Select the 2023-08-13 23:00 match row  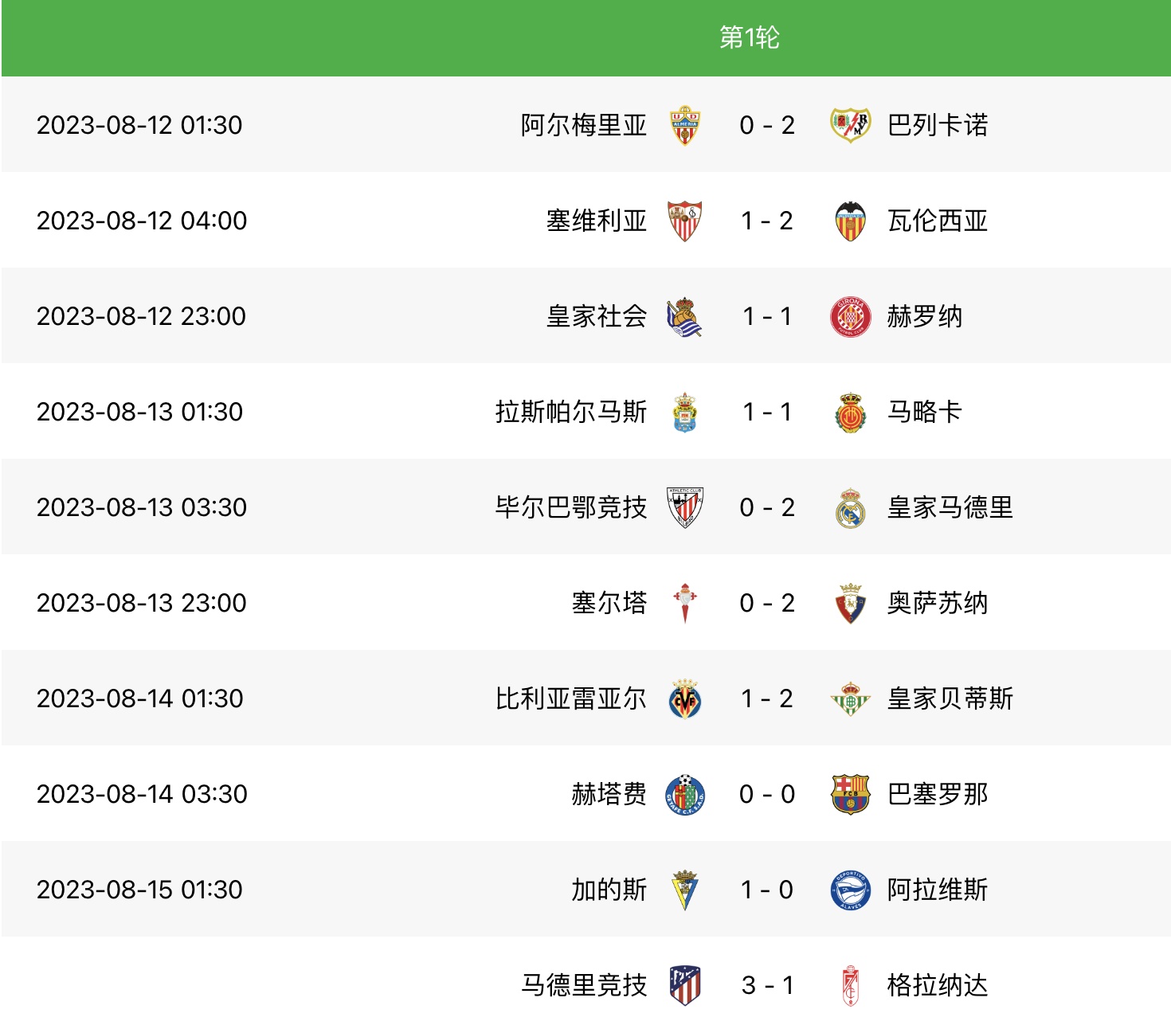pyautogui.click(x=585, y=603)
